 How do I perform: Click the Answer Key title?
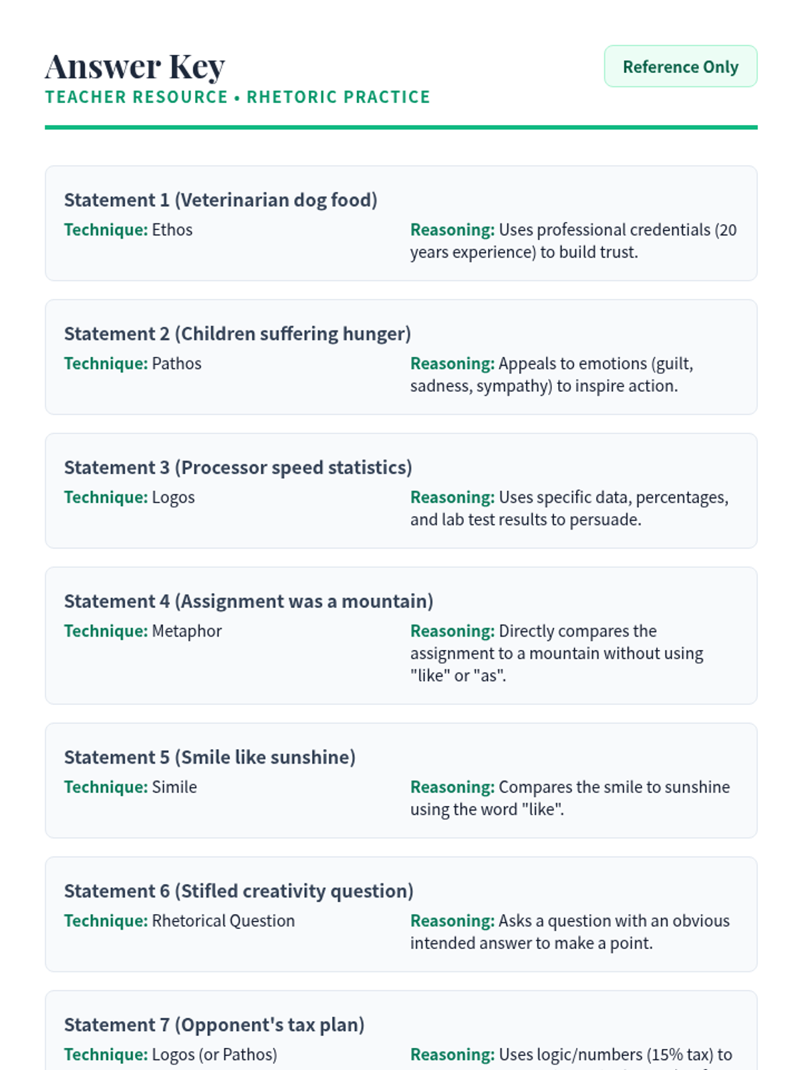point(135,67)
